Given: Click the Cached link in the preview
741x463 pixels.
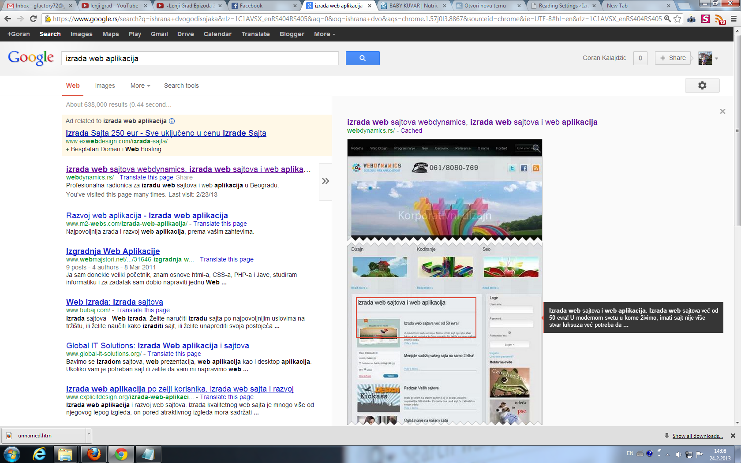Looking at the screenshot, I should (x=411, y=131).
